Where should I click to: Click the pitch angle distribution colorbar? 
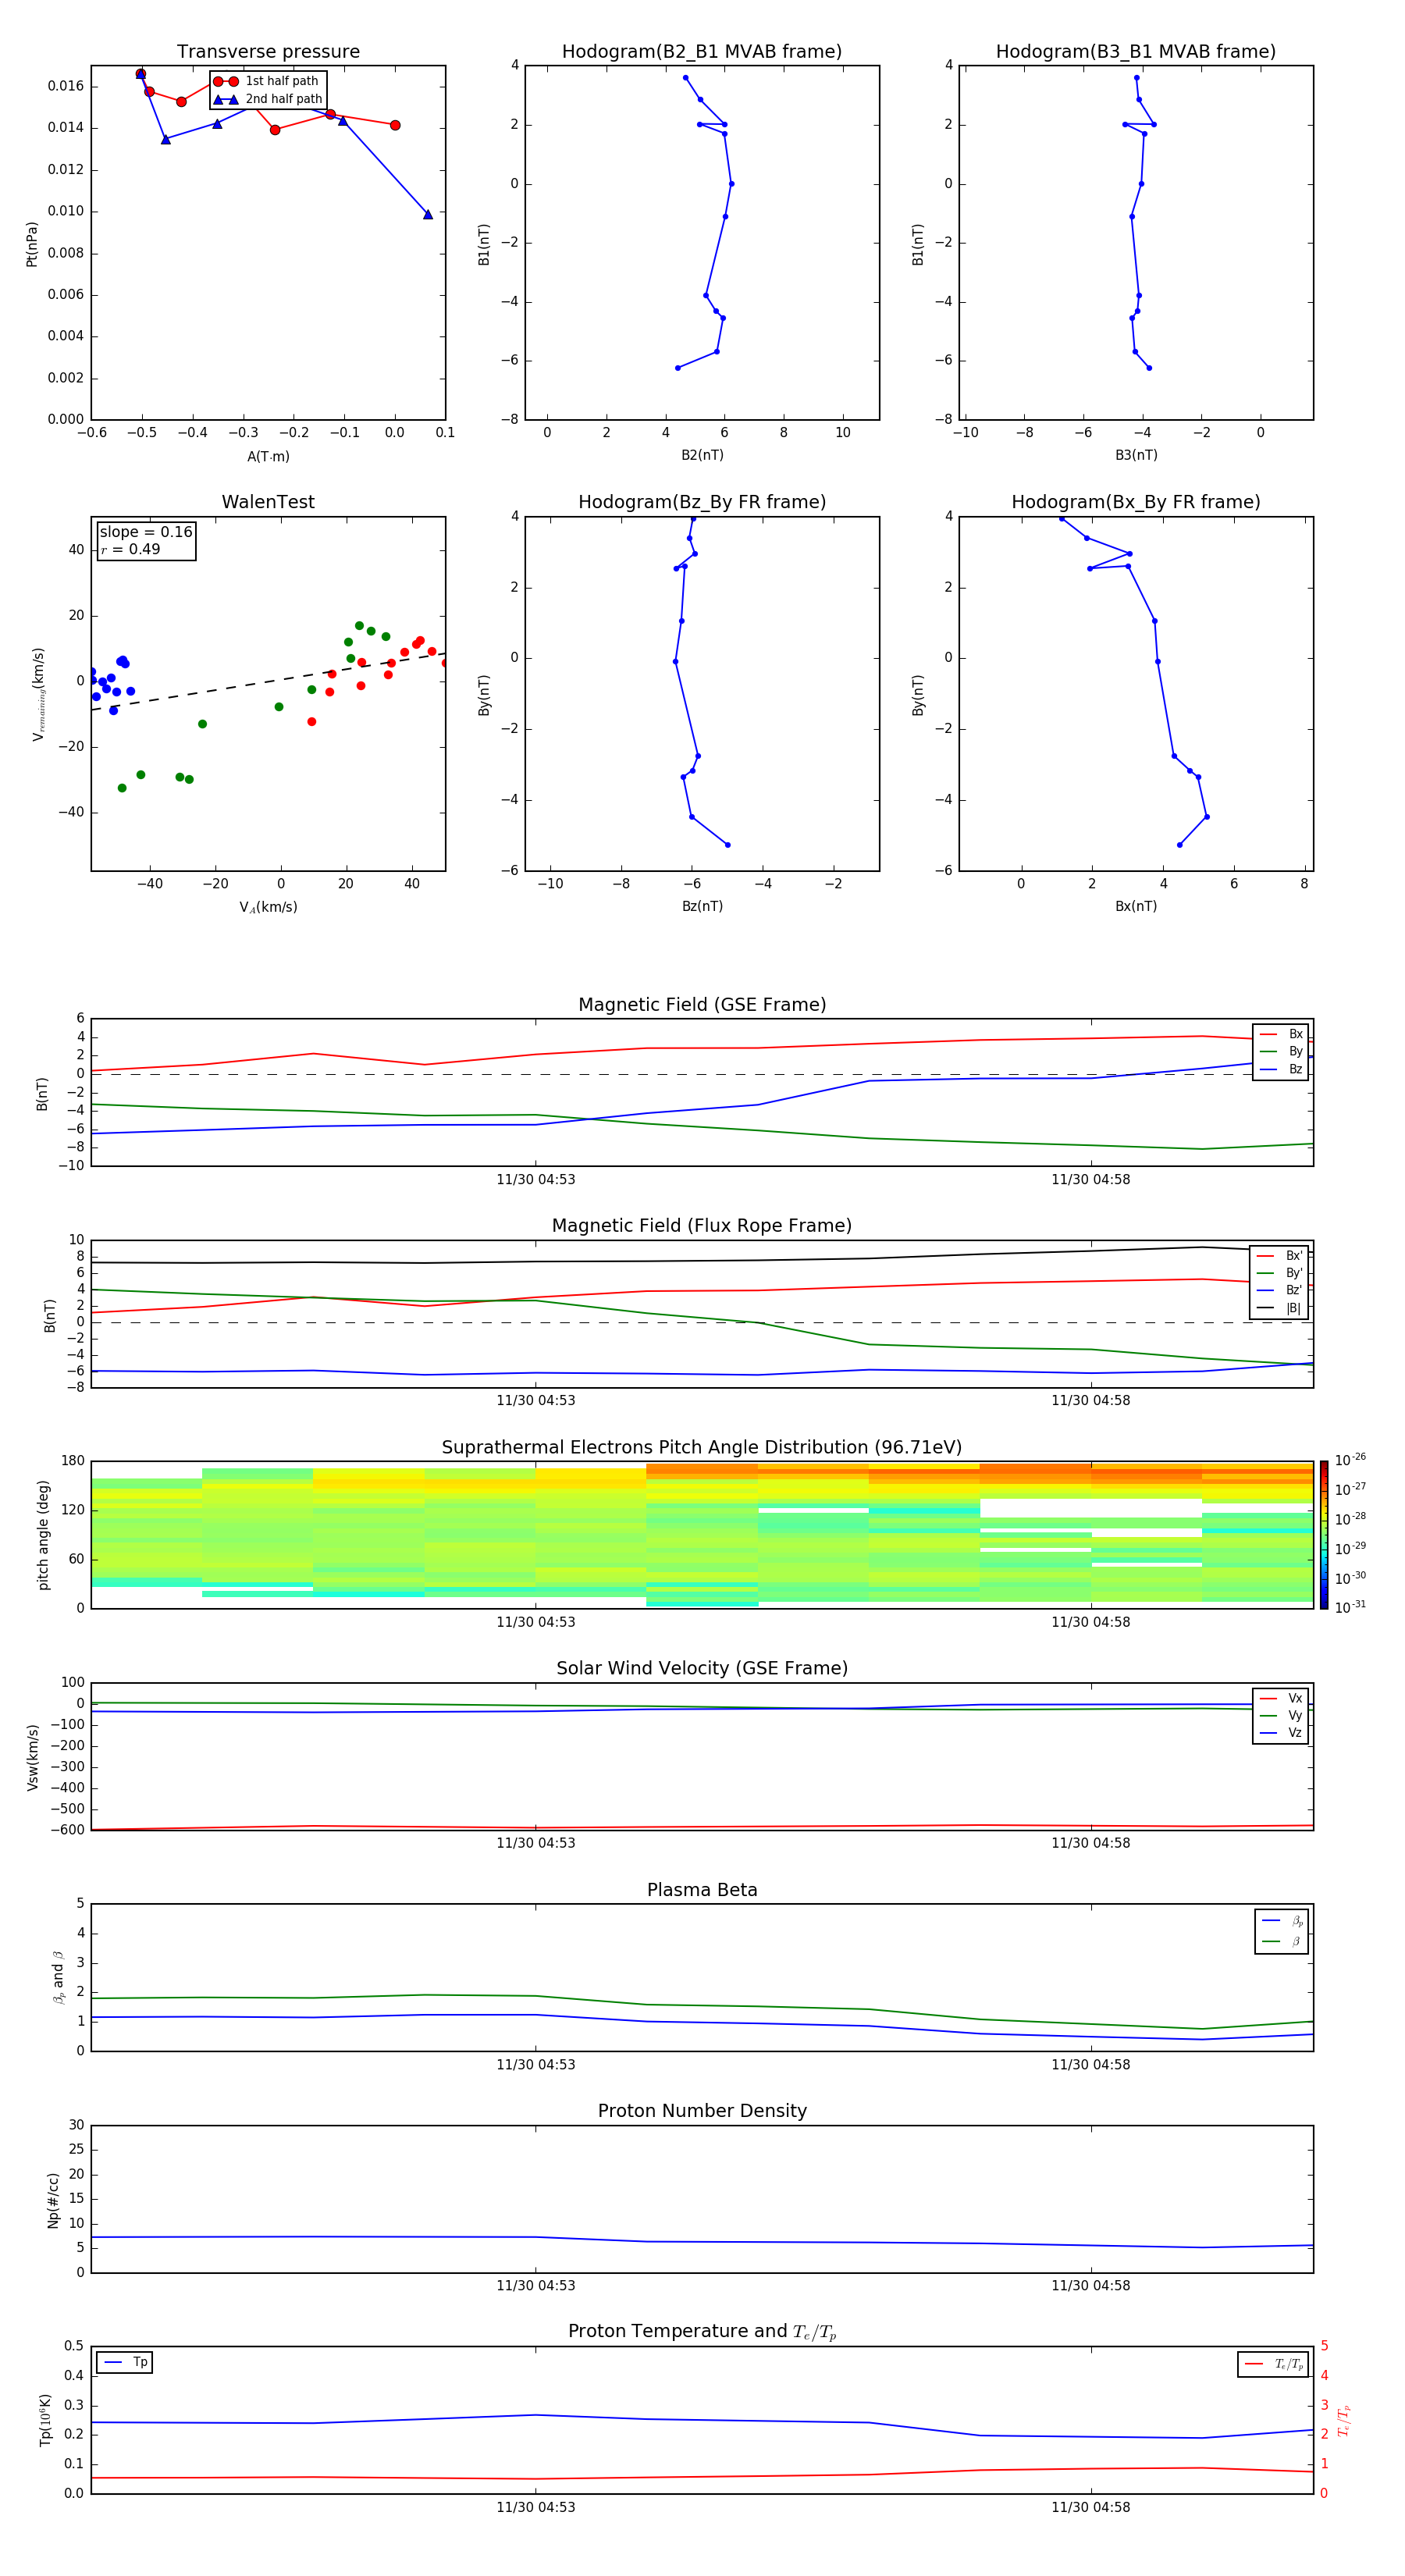1323,1535
